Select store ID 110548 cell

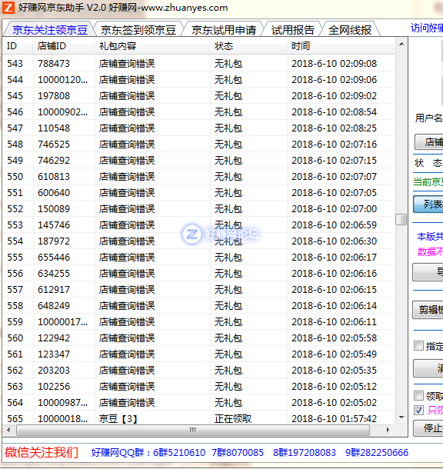tap(54, 128)
